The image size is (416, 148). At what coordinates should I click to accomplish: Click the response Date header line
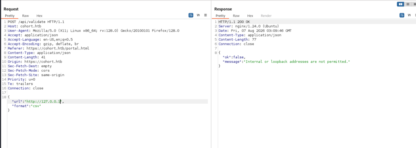click(255, 31)
